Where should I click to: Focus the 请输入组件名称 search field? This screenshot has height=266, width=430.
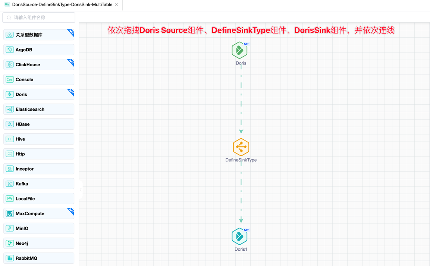(x=39, y=18)
